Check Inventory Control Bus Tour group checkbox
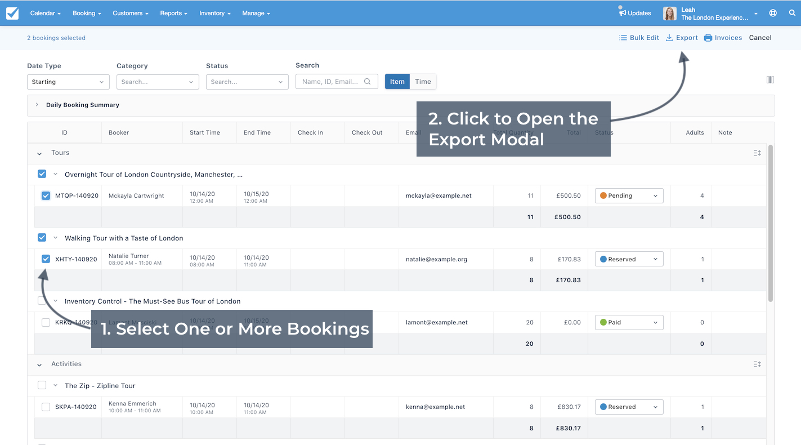This screenshot has height=445, width=801. [42, 301]
